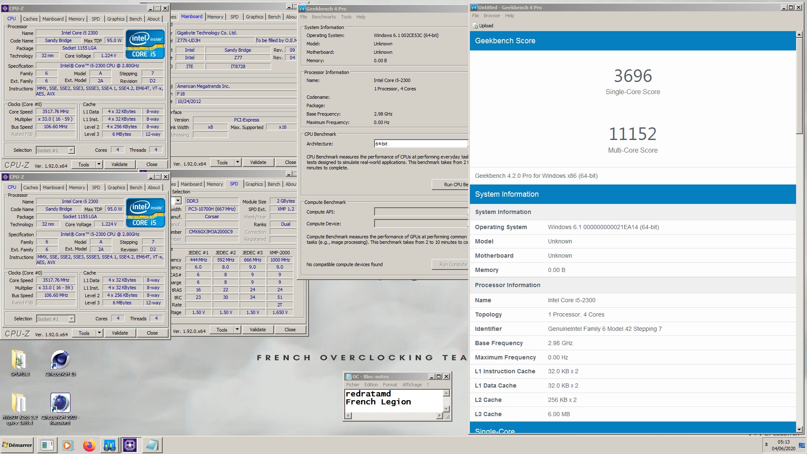
Task: Click the Intel Core i5 logo in upper CPU-Z window
Action: 145,44
